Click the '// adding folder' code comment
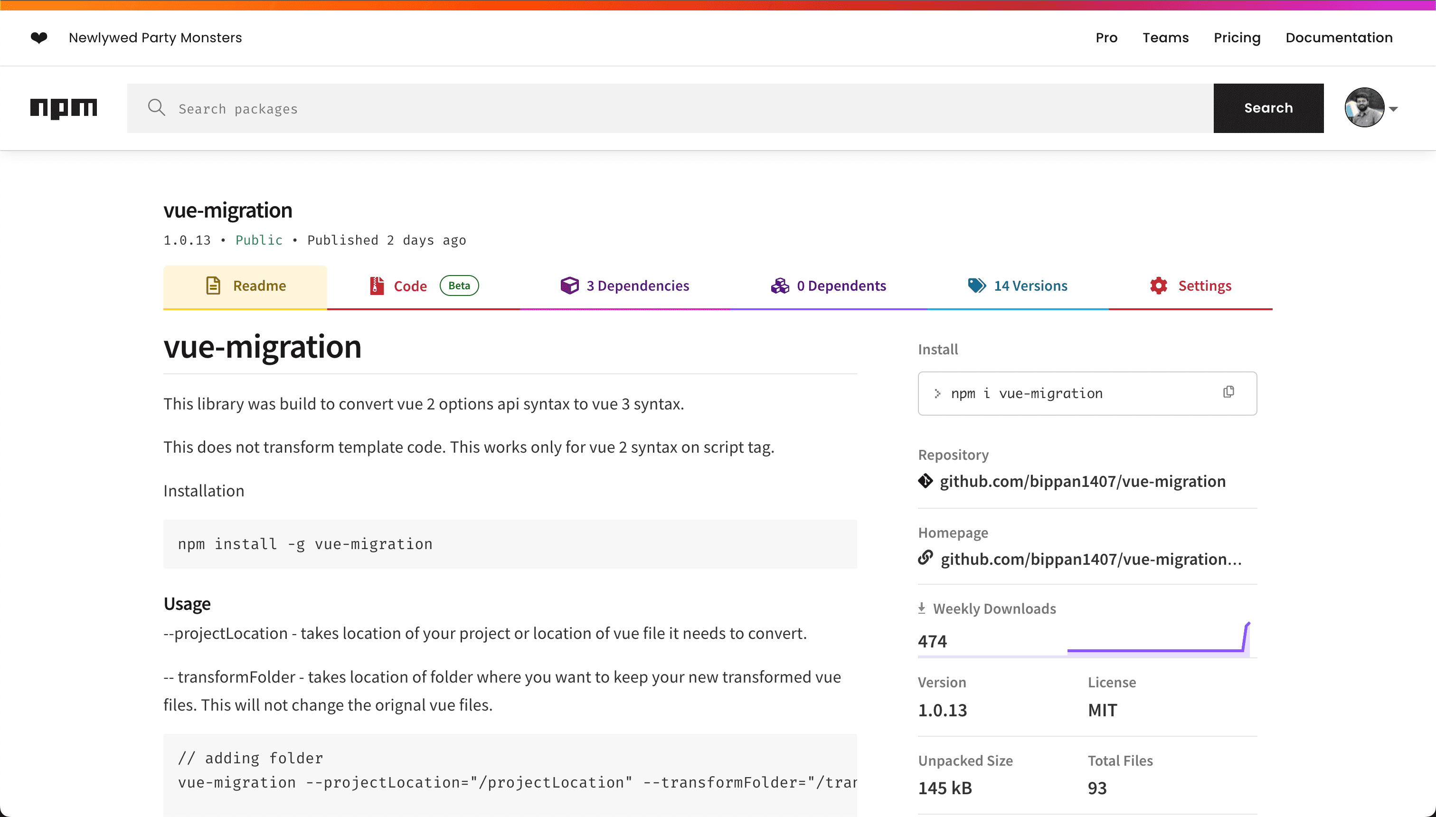Viewport: 1436px width, 817px height. (250, 758)
